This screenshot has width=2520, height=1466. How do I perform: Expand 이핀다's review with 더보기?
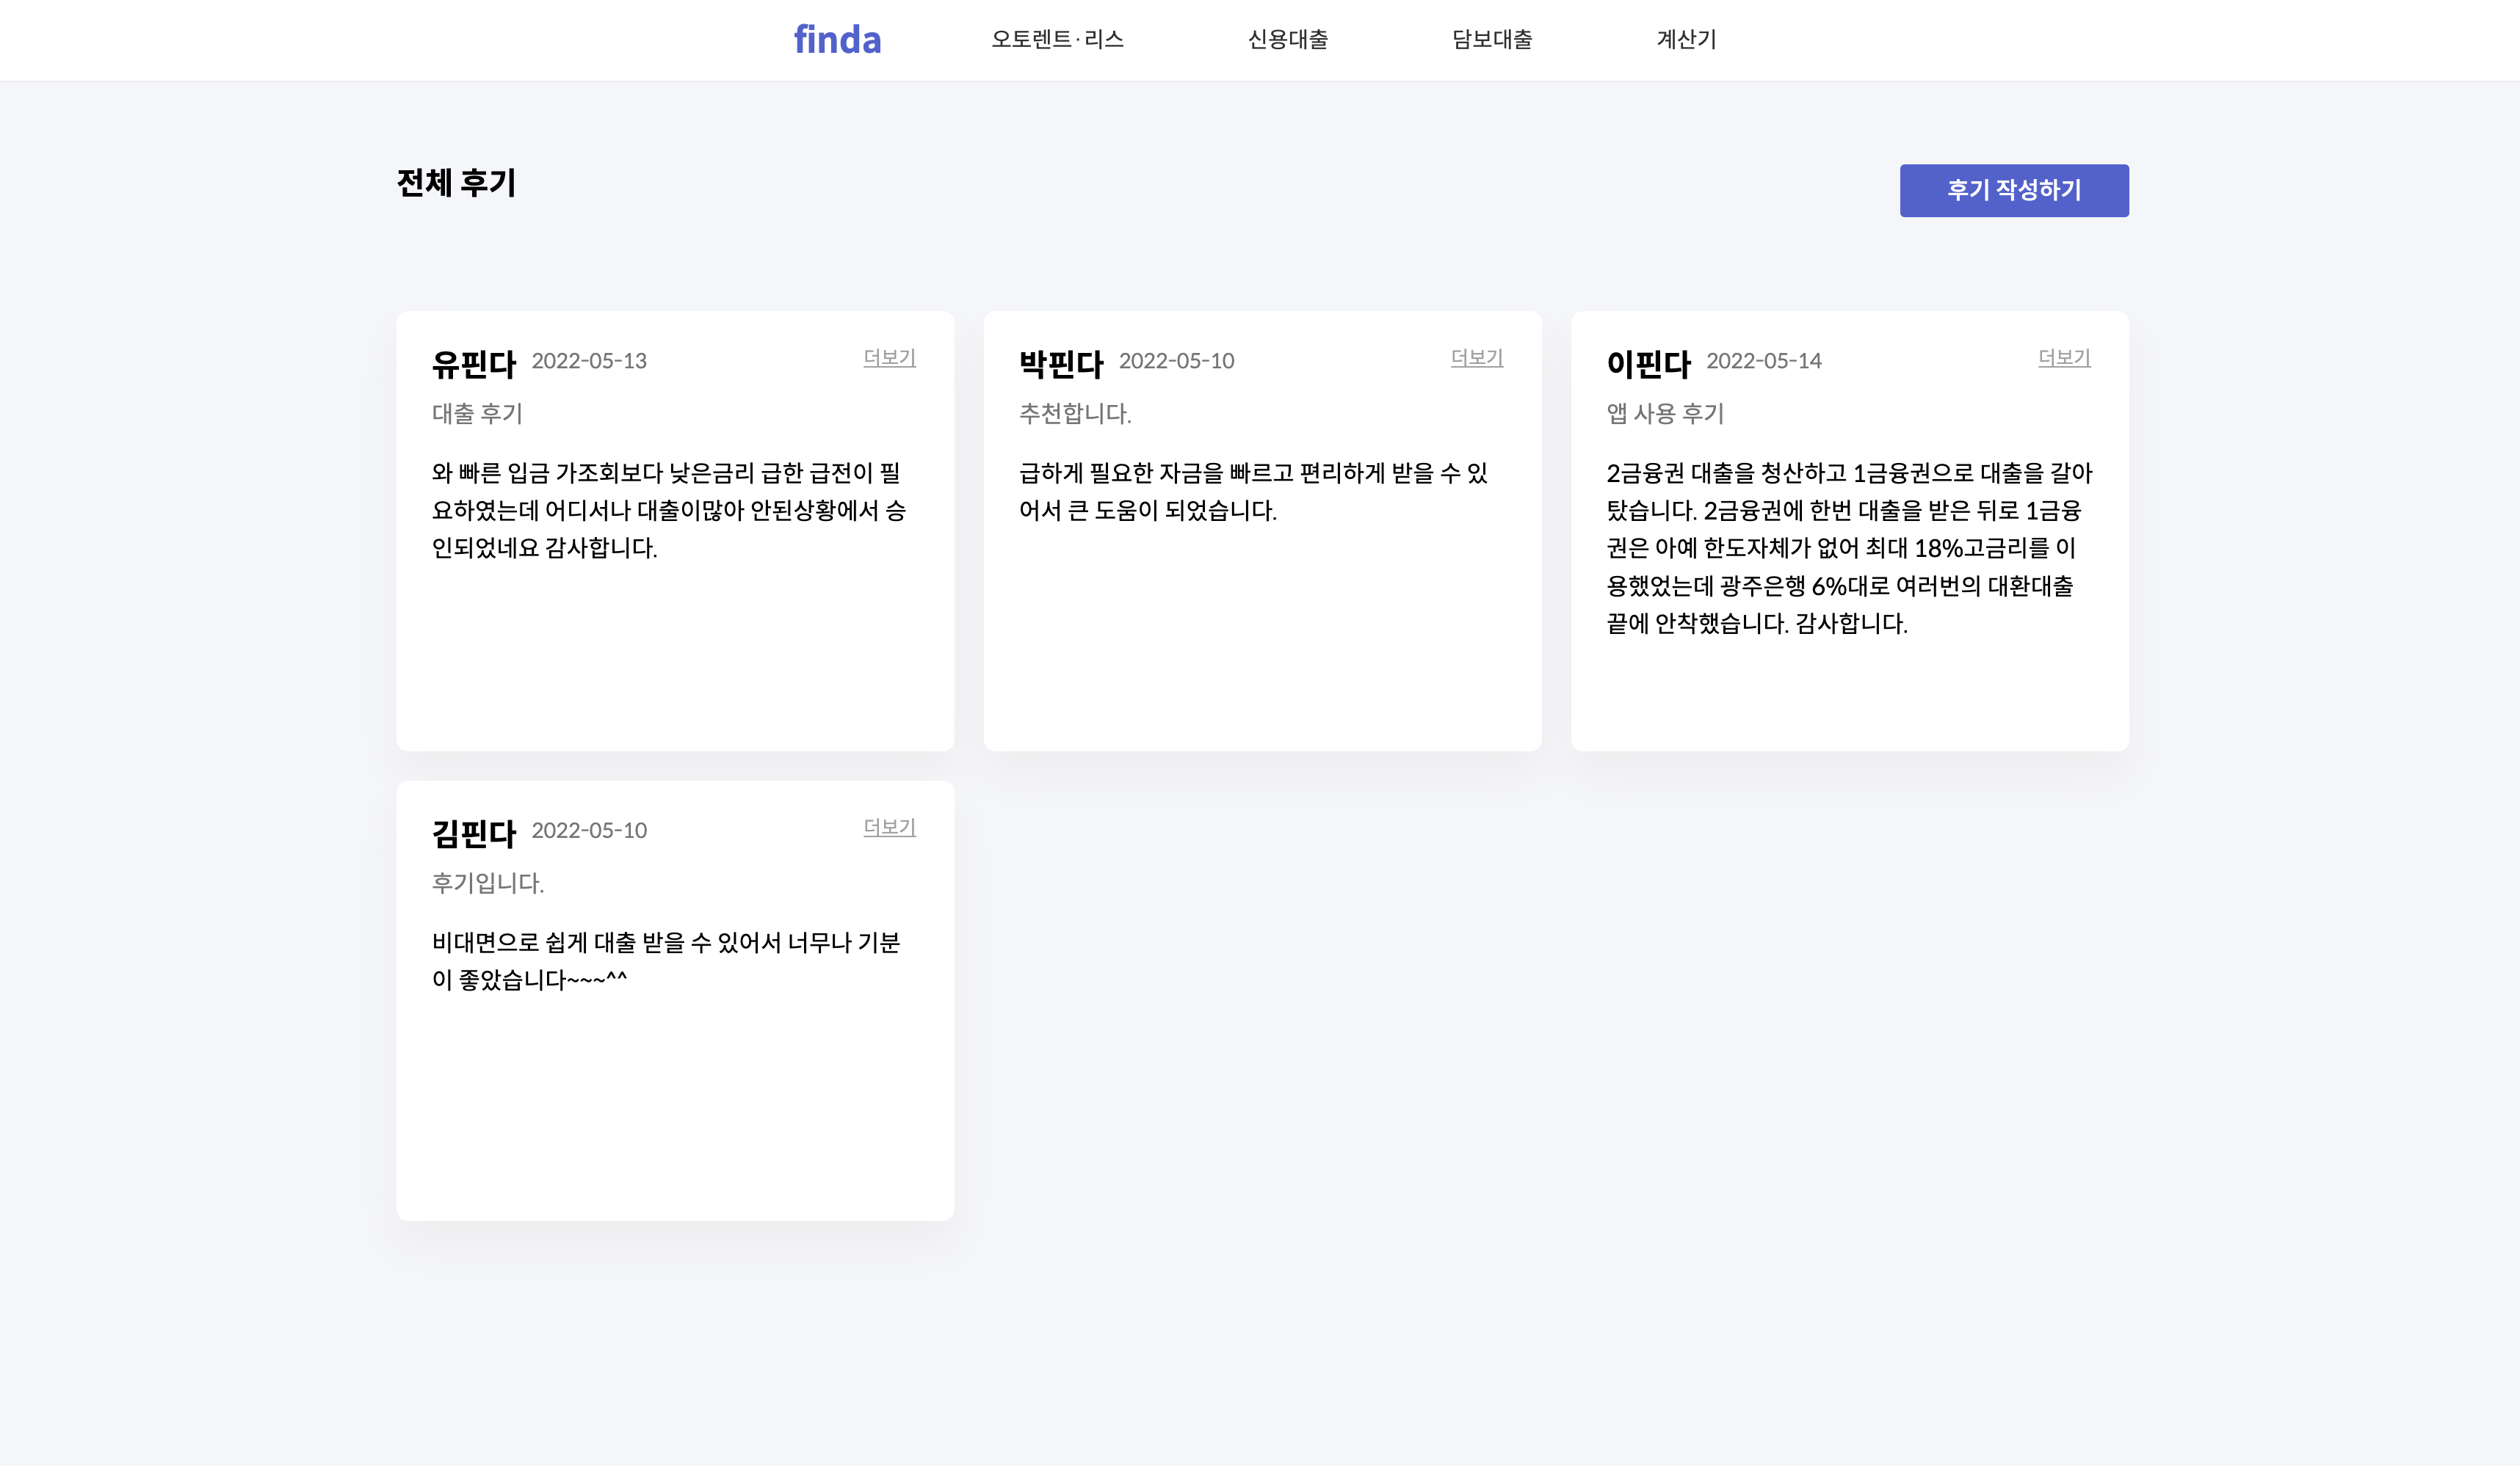[2064, 359]
